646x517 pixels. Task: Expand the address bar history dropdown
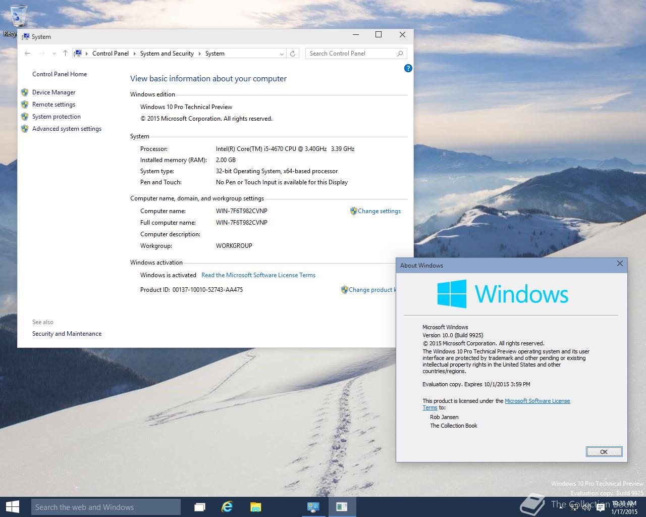click(282, 54)
